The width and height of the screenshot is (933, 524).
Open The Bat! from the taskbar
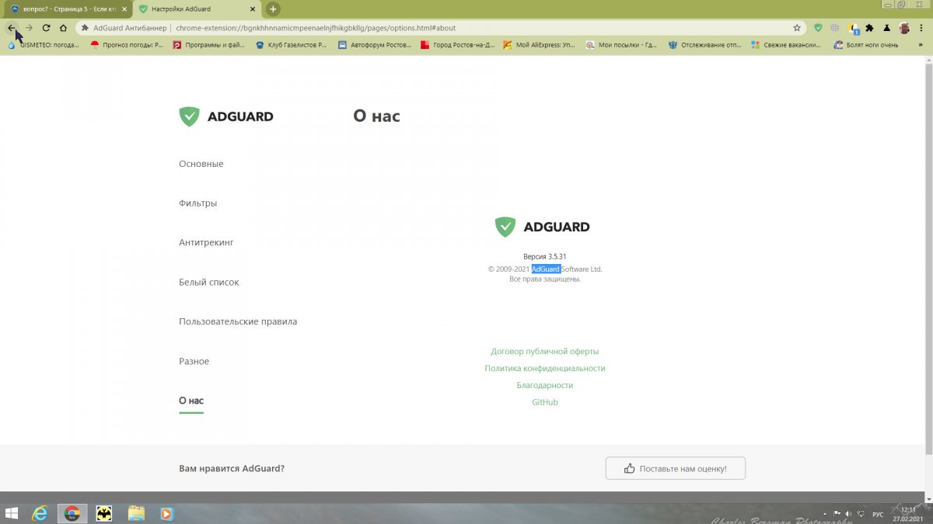pos(104,513)
